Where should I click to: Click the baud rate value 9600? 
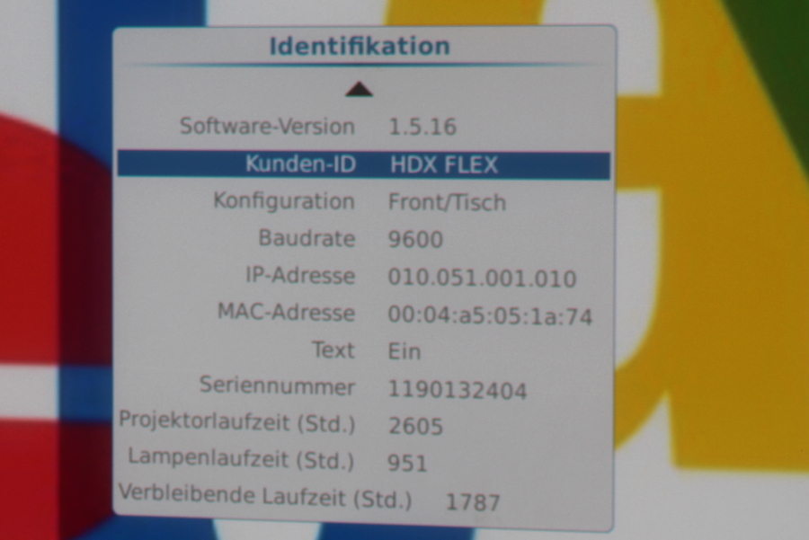point(415,240)
